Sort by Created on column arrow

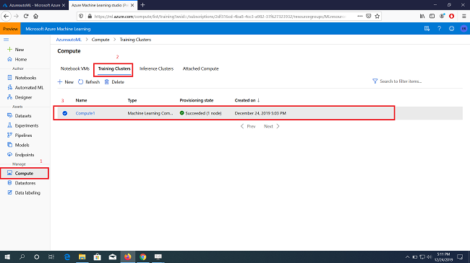[x=258, y=100]
